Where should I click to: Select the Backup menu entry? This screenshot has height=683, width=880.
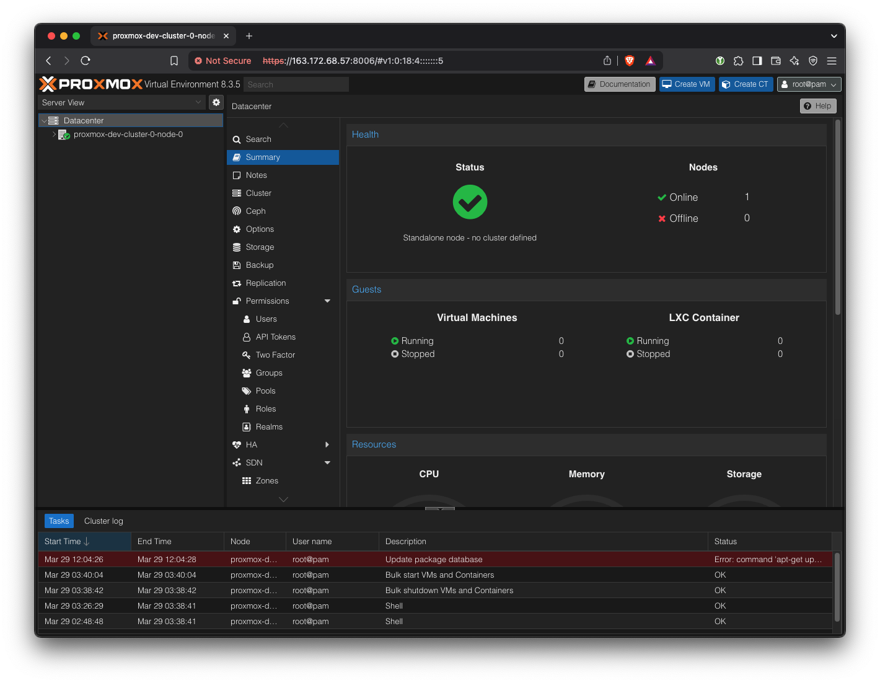(x=259, y=265)
